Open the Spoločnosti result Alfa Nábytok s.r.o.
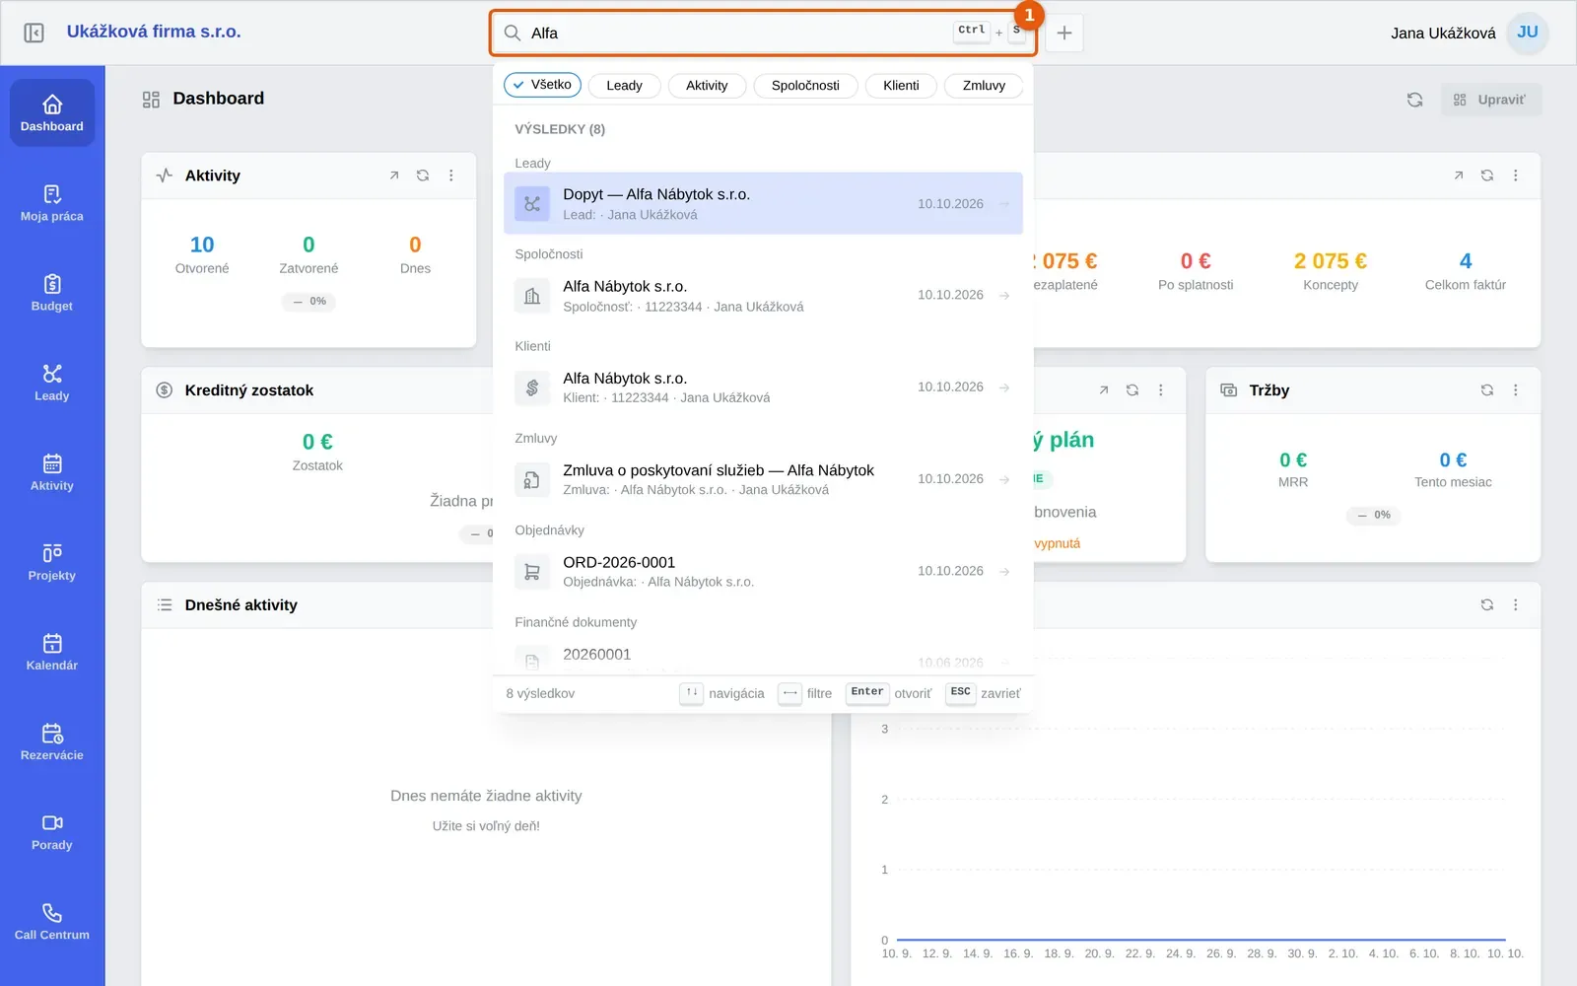 [763, 296]
